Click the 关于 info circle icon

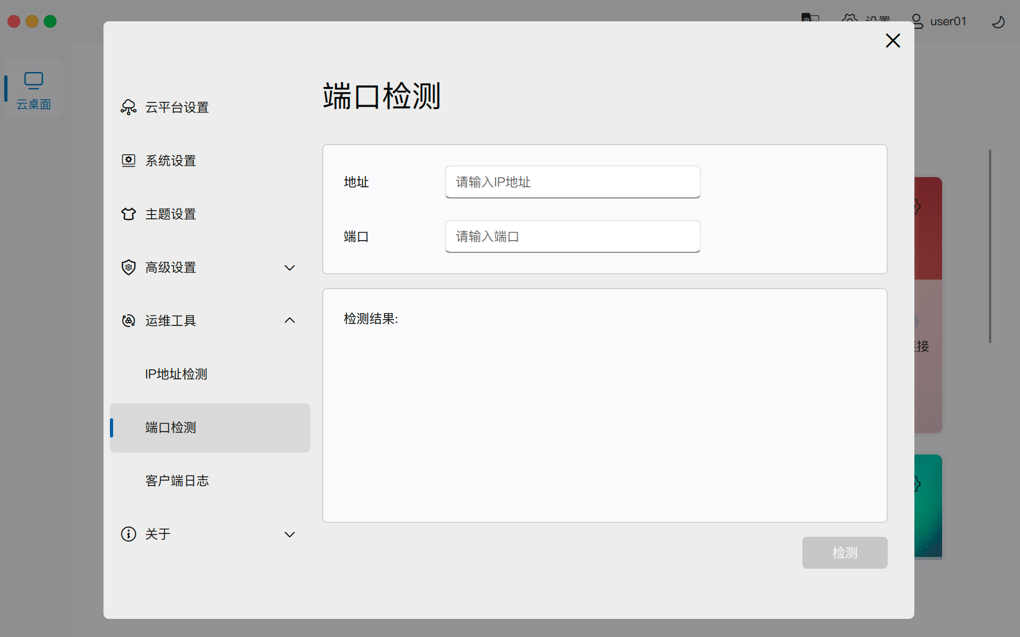(128, 534)
